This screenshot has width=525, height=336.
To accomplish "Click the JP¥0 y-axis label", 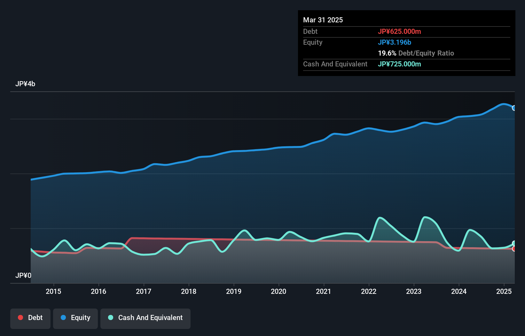I will [23, 275].
